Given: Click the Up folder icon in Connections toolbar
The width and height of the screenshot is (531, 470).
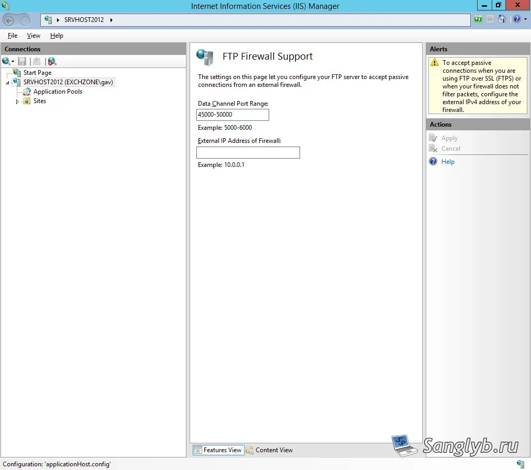Looking at the screenshot, I should tap(37, 61).
